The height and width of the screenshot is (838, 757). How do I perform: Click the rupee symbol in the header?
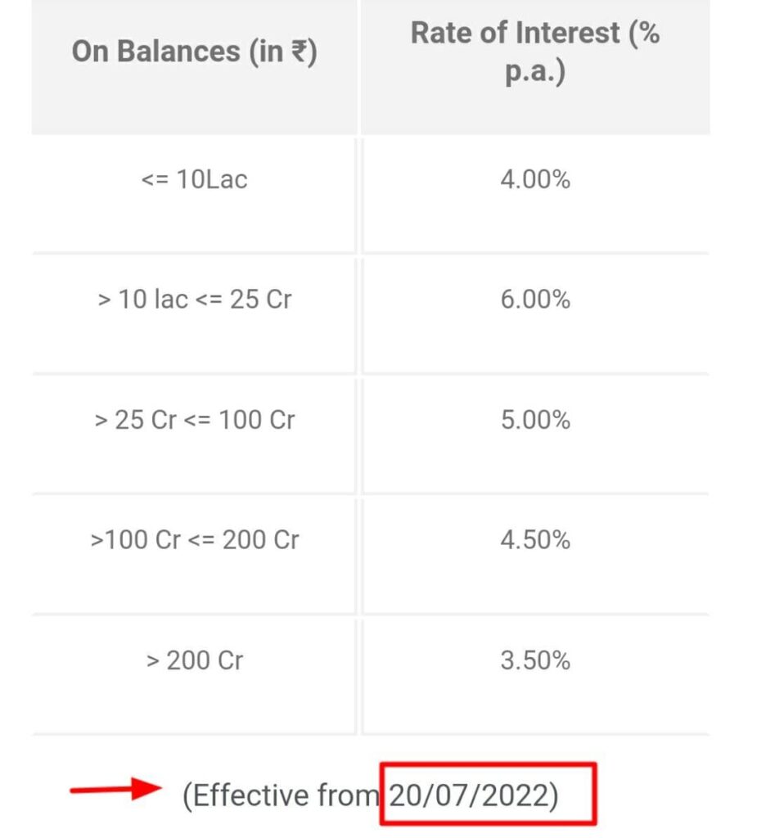(x=300, y=52)
